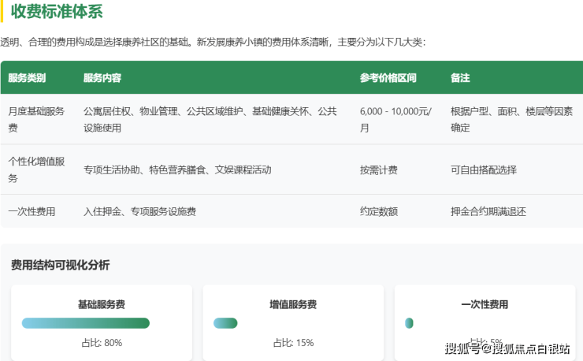Click the 备注 column header
Viewport: 583px width, 361px height.
tap(460, 78)
